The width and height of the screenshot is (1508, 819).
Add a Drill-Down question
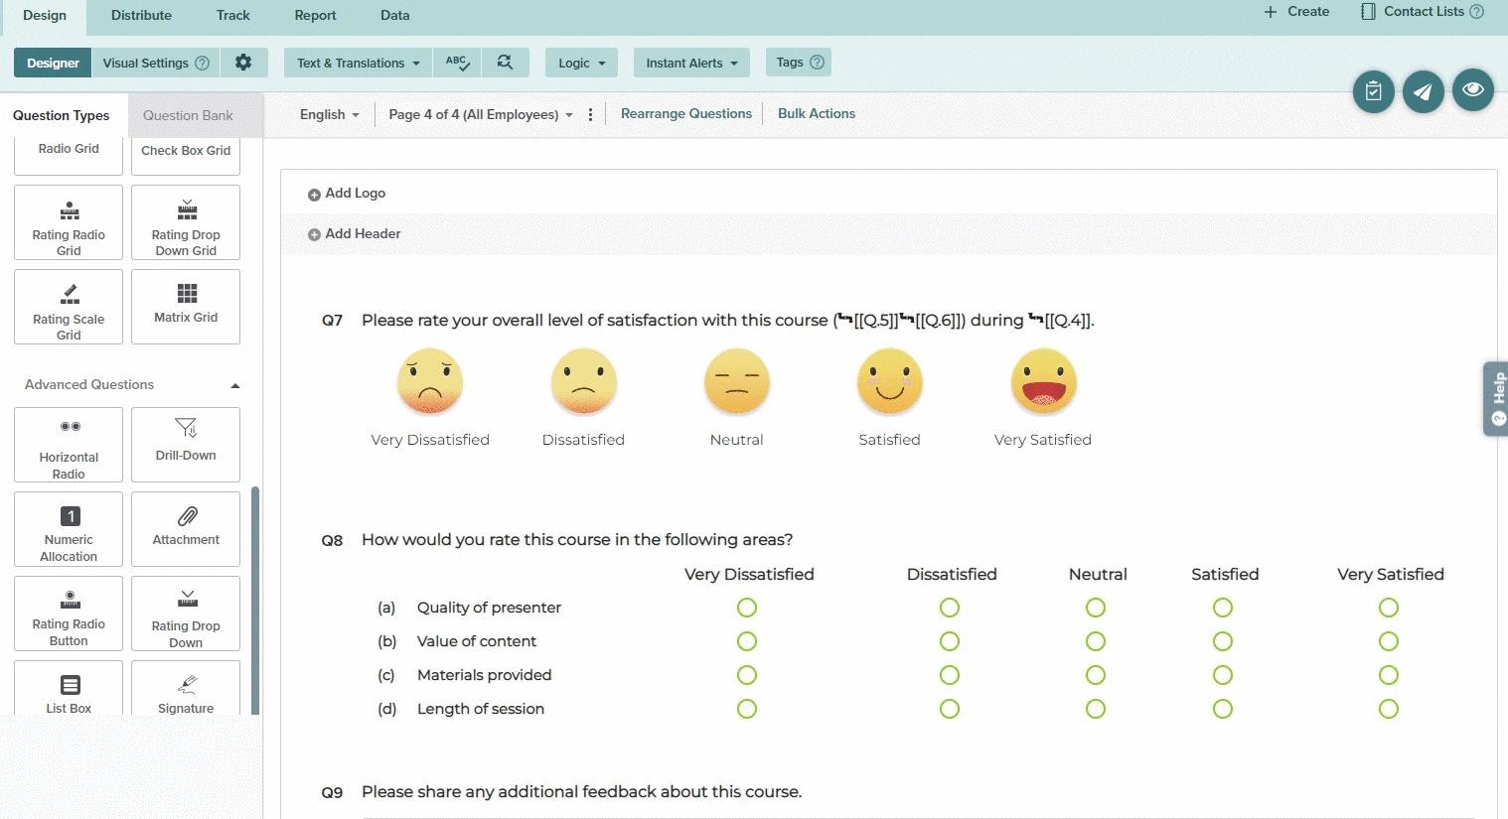click(x=186, y=445)
